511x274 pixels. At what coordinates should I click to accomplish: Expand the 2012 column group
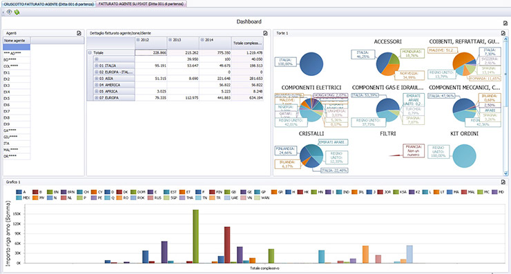(138, 40)
